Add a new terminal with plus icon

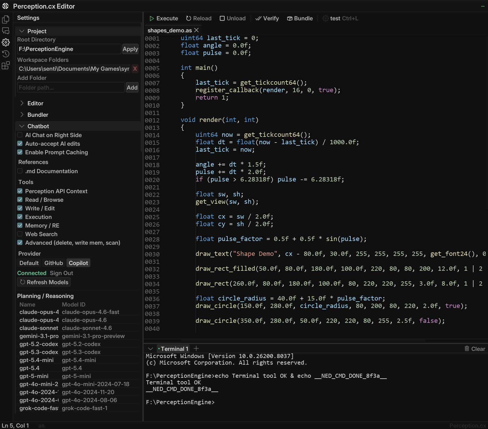(x=196, y=349)
